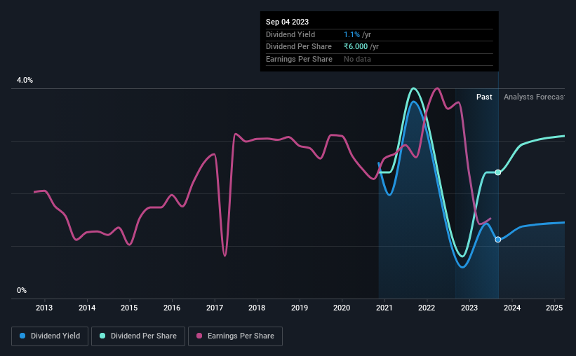Click the teal Dividend Per Share legend dot
This screenshot has width=576, height=356.
point(102,336)
